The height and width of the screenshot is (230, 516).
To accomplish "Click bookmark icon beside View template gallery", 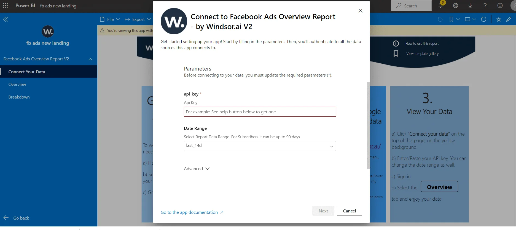I will [x=396, y=54].
